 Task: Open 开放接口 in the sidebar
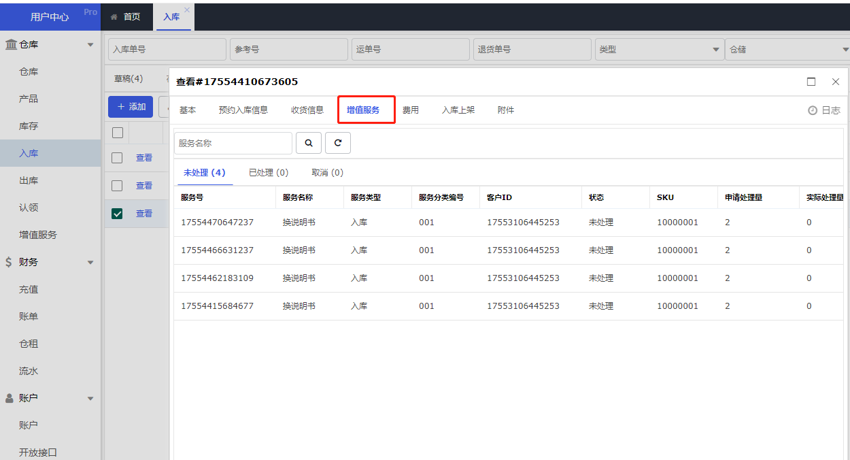coord(38,453)
